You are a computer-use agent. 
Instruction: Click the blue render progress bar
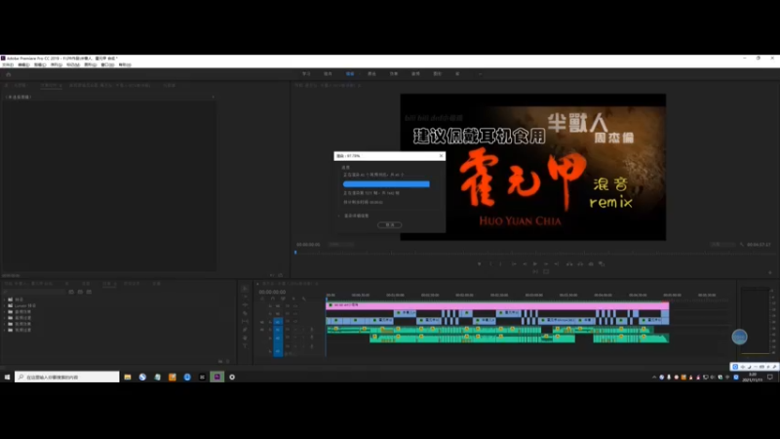[x=386, y=184]
